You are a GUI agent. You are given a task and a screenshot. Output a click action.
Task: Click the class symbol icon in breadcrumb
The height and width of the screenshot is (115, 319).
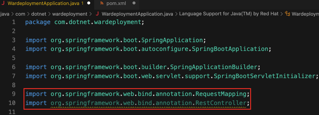point(288,14)
